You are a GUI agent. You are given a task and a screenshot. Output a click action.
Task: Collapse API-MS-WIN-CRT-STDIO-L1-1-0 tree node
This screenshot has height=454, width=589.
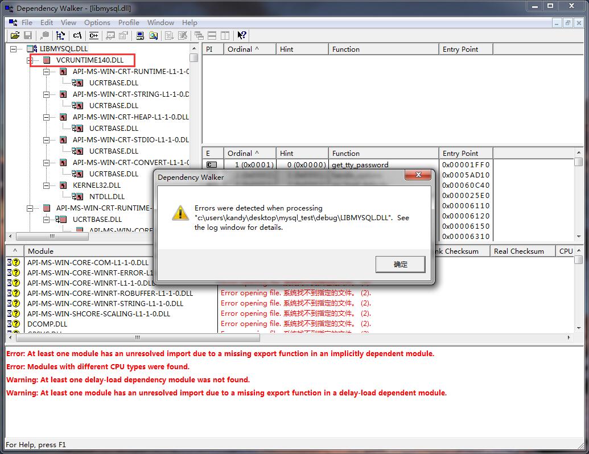tap(46, 140)
